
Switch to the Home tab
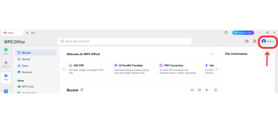click(12, 33)
